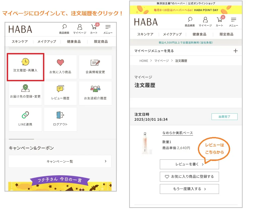
Task: Add なめらか美肌ベース to favorites via お気に入り商品に登録する
Action: point(189,177)
